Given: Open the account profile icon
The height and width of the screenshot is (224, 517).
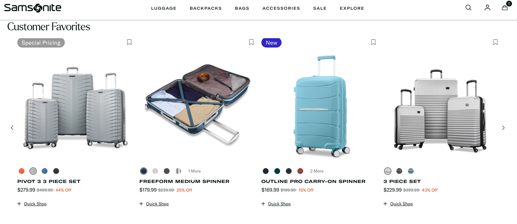Looking at the screenshot, I should coord(487,8).
